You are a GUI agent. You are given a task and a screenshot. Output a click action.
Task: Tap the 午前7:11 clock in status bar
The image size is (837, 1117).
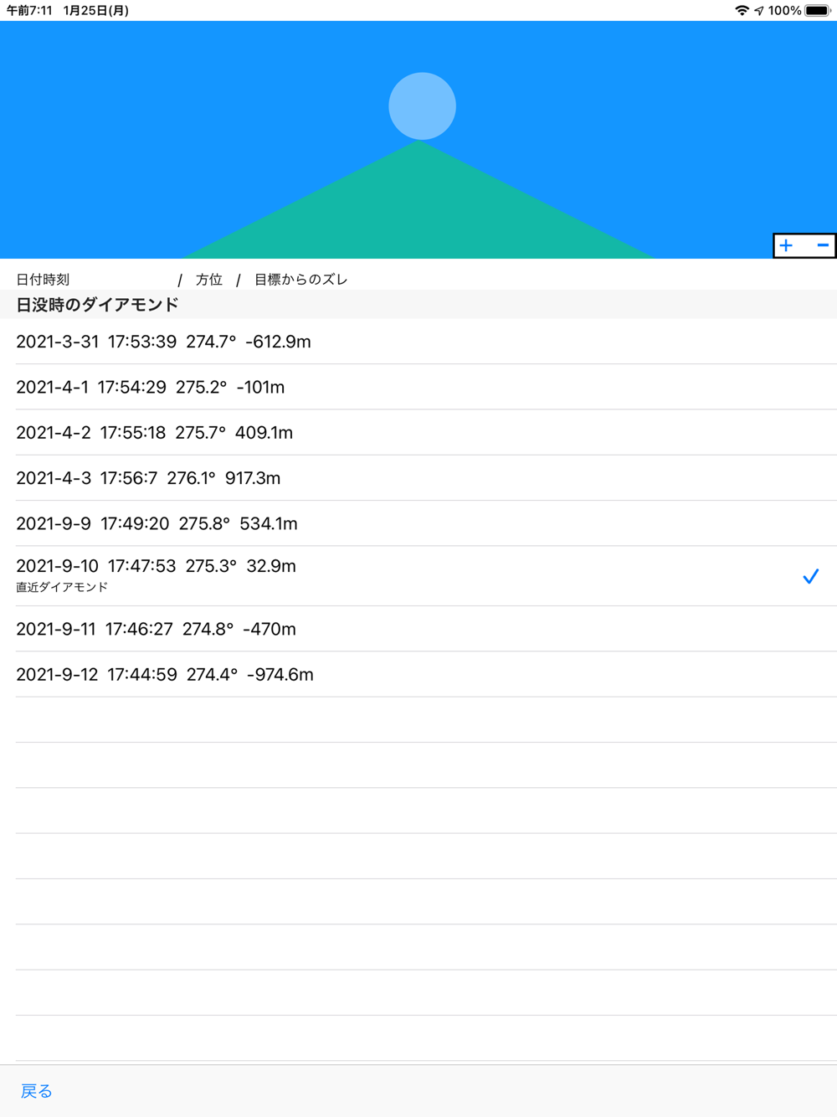tap(29, 11)
